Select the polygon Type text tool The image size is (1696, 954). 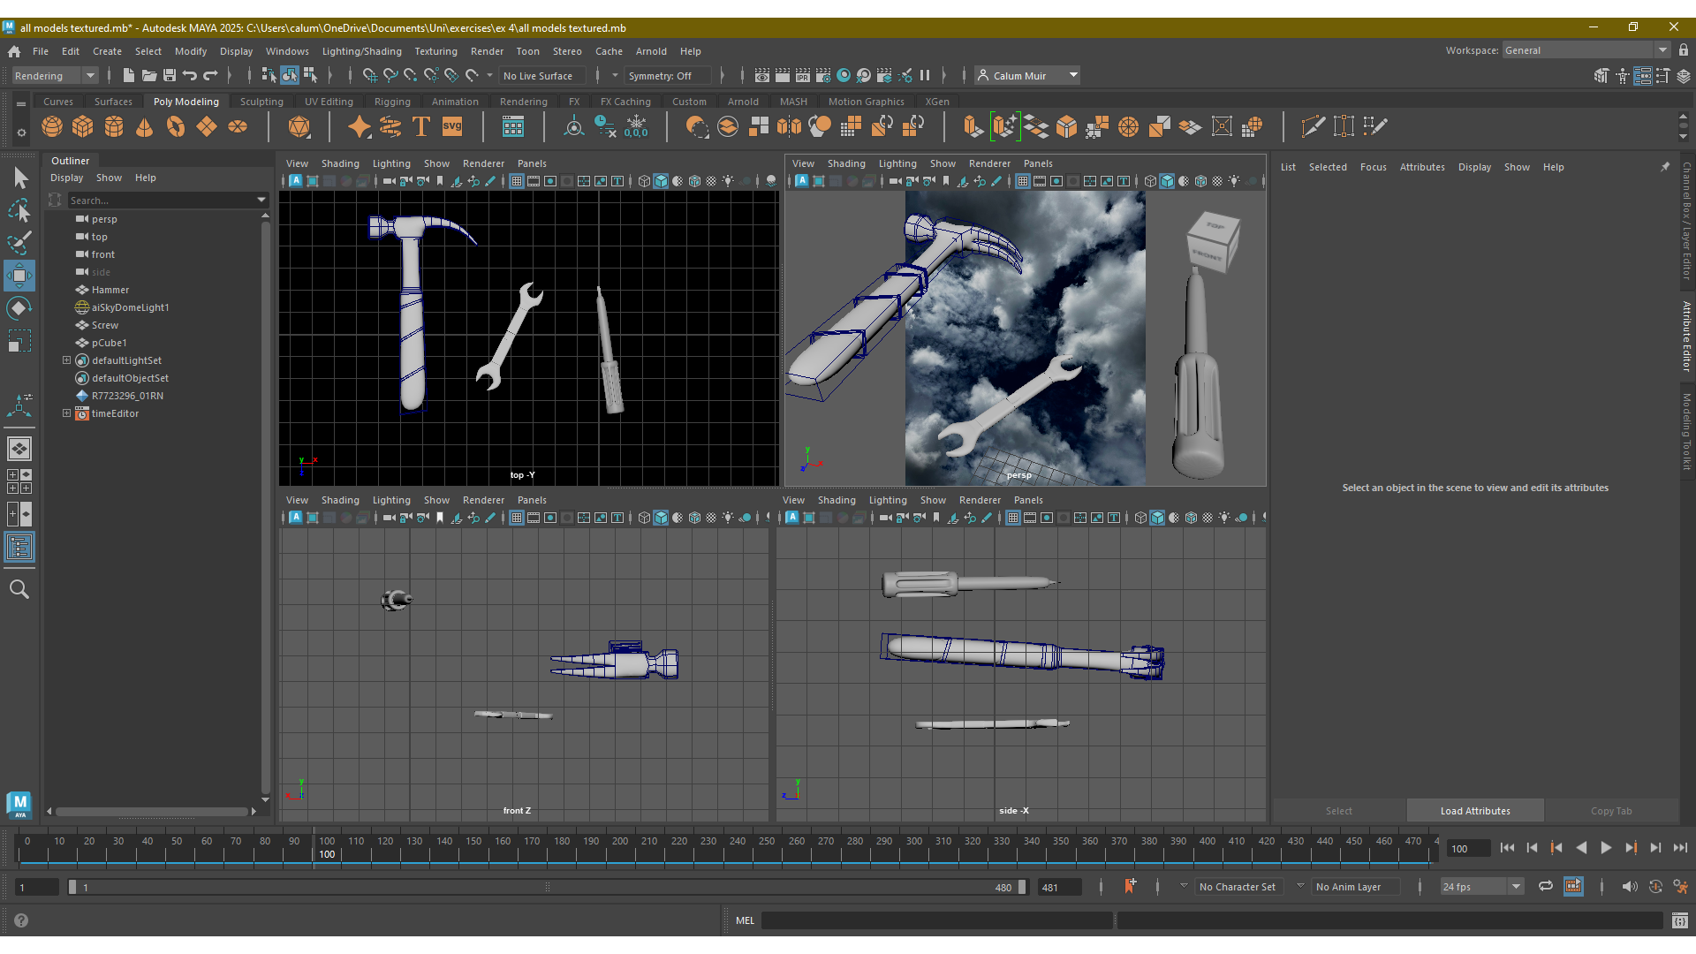421,127
